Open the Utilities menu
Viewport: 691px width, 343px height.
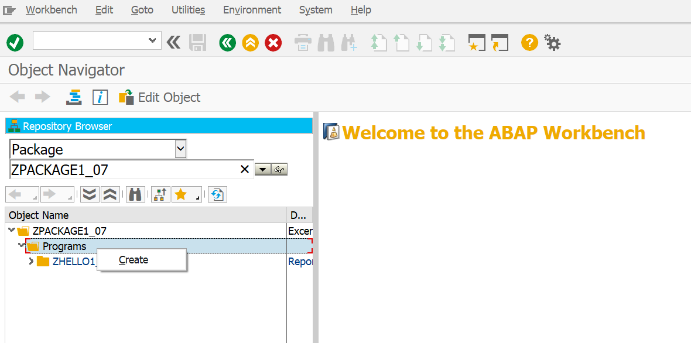coord(188,10)
